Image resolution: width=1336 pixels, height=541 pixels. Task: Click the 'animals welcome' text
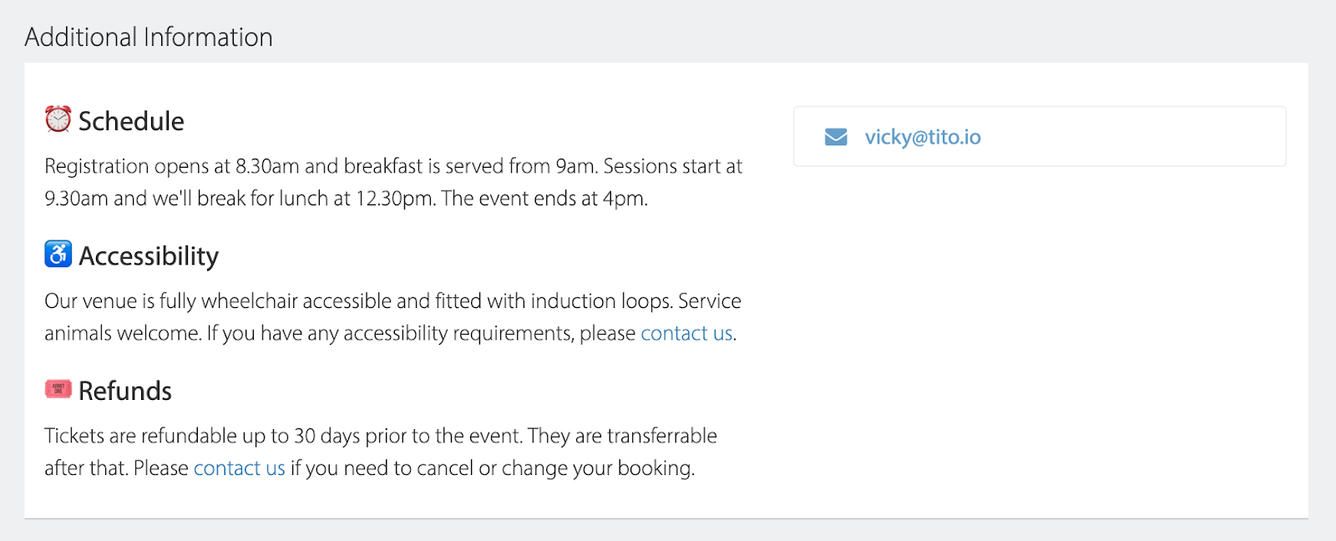click(123, 333)
